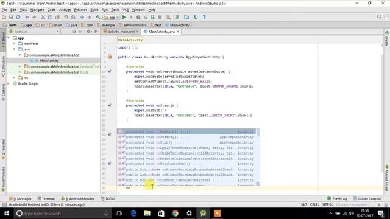Open the Android Monitor tool window
The image size is (390, 219).
tap(77, 199)
